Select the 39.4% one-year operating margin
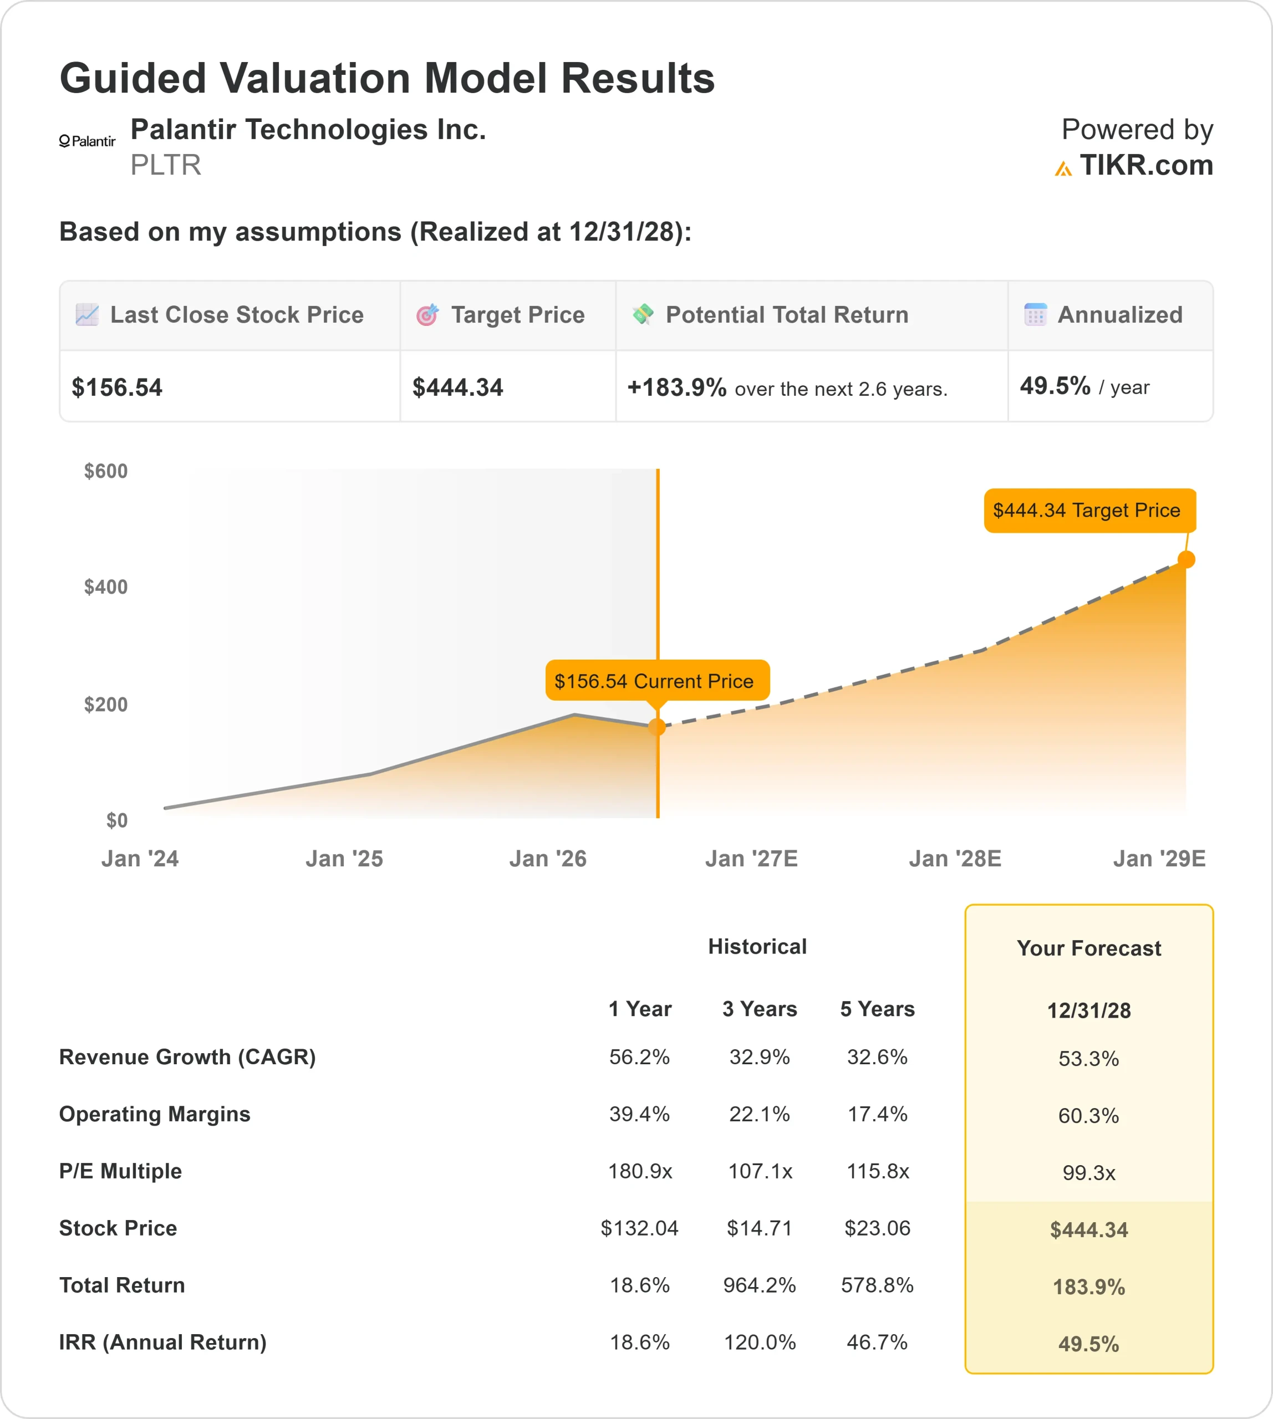Image resolution: width=1273 pixels, height=1419 pixels. 639,1114
